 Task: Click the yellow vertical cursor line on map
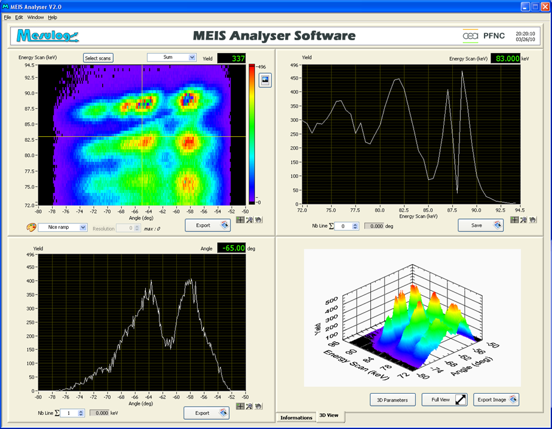pyautogui.click(x=142, y=134)
